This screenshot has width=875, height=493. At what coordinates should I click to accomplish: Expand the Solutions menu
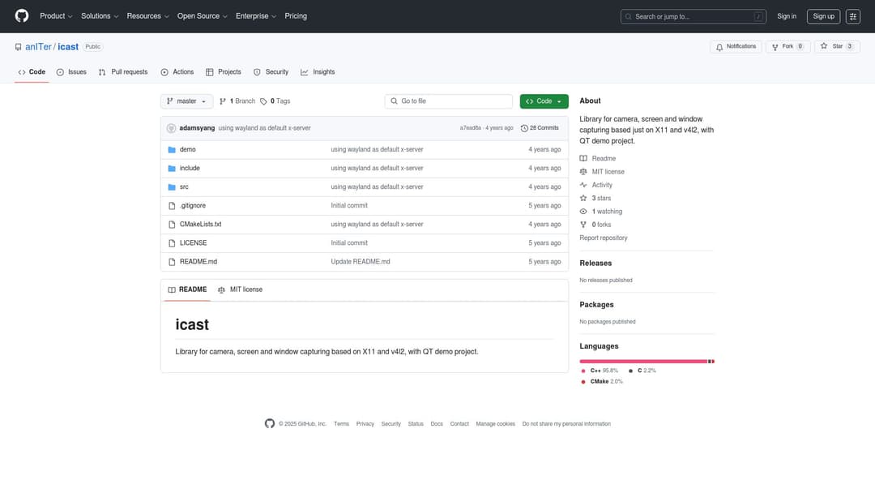pyautogui.click(x=100, y=16)
